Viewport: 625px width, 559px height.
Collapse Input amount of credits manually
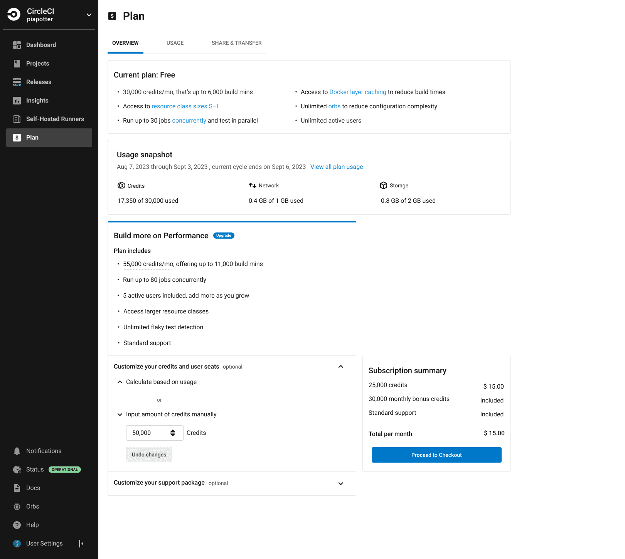tap(120, 414)
